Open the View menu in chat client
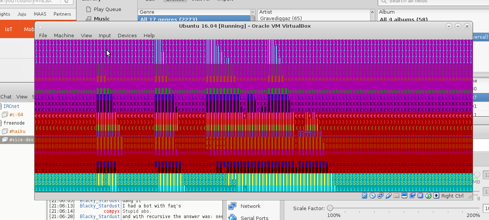 pos(22,97)
